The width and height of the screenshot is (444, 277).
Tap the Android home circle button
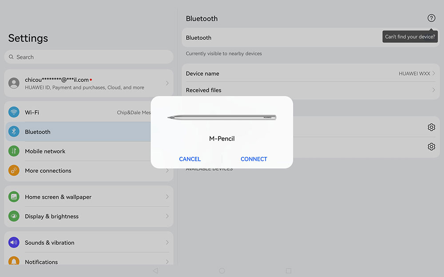point(222,270)
